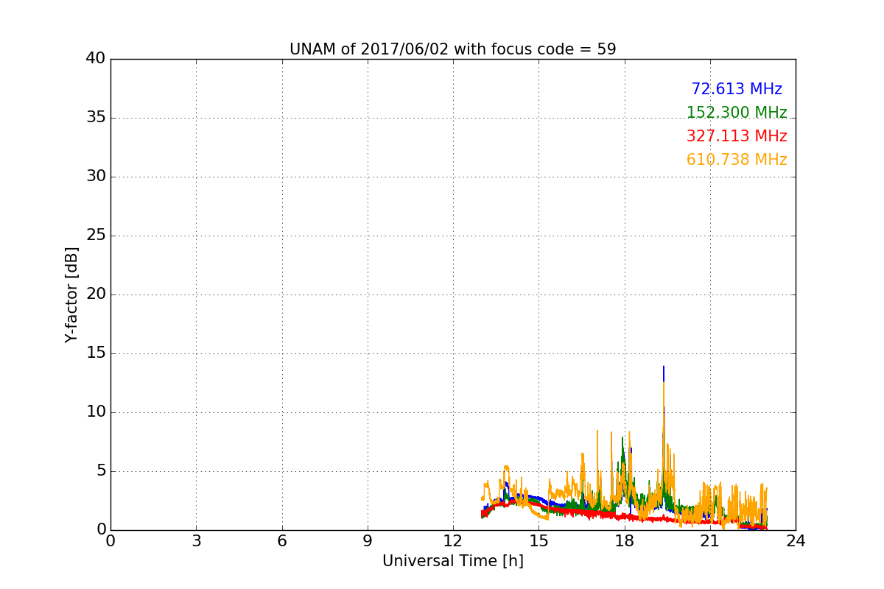Click the x-axis tick label 18
884x589 pixels.
625,541
